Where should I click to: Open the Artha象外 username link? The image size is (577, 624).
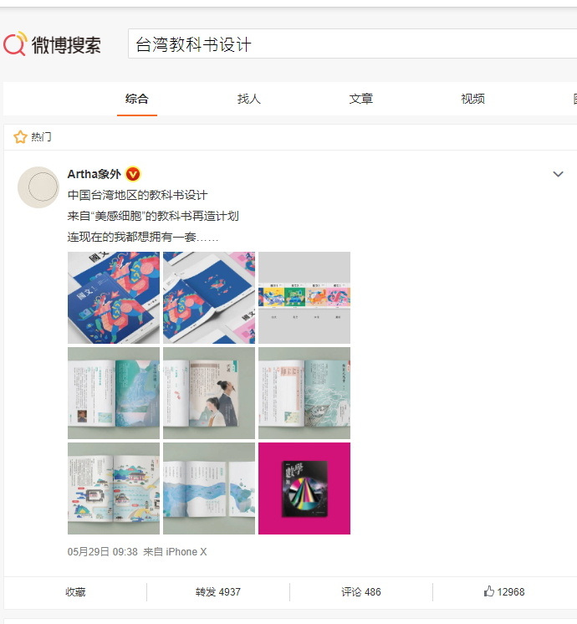[94, 174]
